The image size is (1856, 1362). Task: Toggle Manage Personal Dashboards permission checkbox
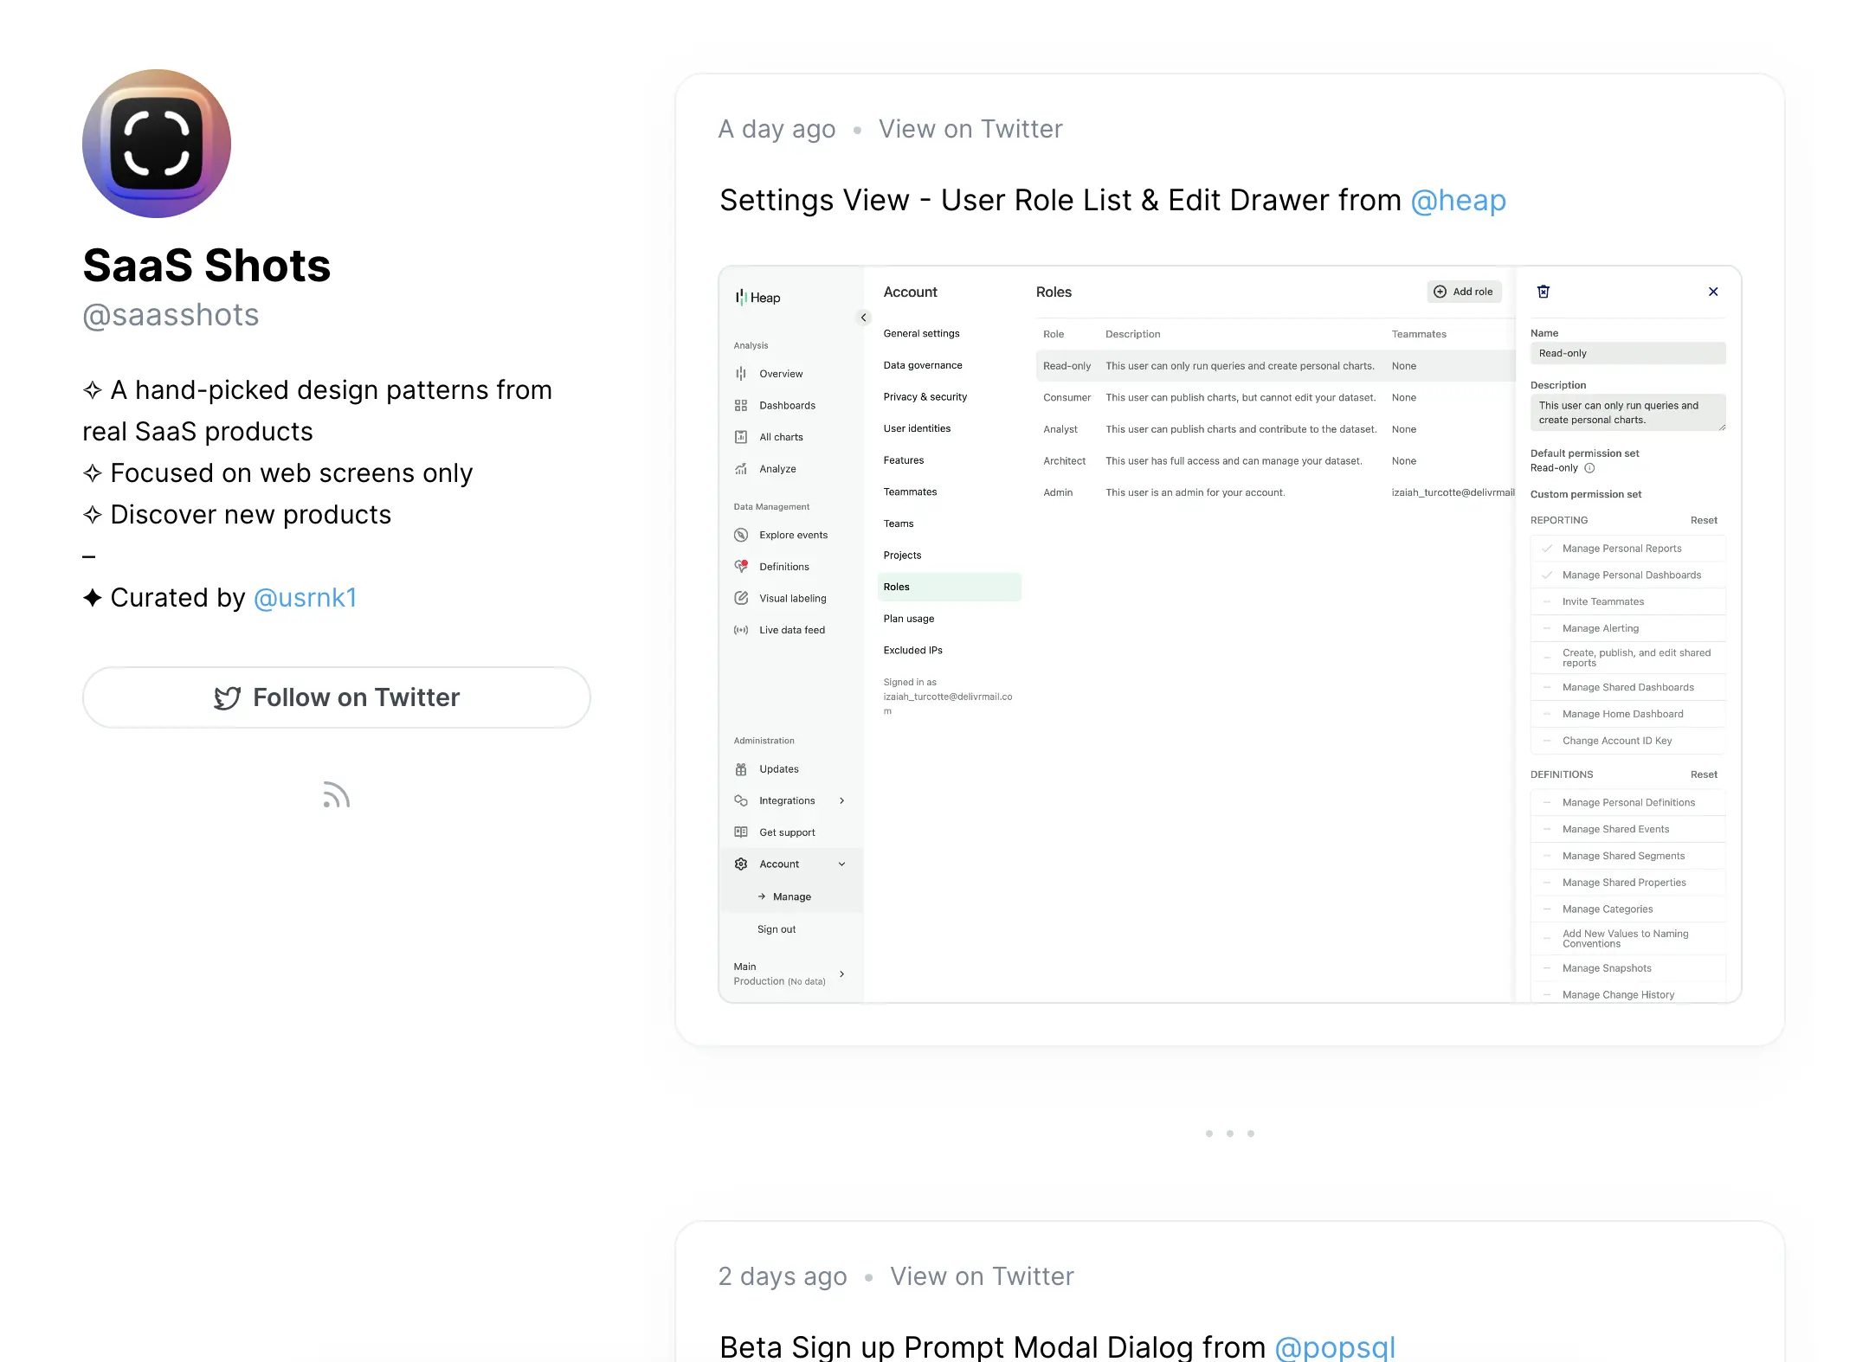(x=1547, y=575)
